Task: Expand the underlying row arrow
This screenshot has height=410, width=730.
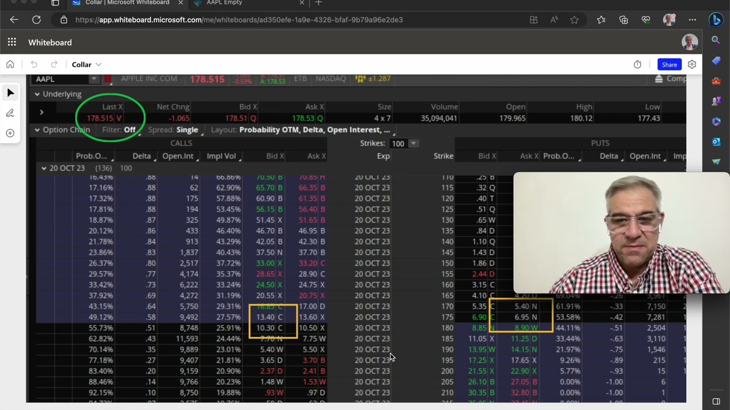Action: coord(41,112)
